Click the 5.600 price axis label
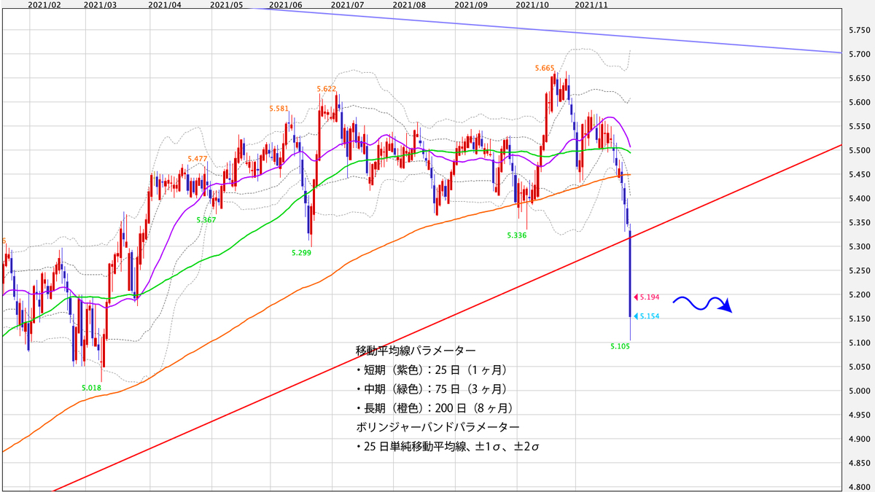The width and height of the screenshot is (875, 492). click(x=860, y=102)
